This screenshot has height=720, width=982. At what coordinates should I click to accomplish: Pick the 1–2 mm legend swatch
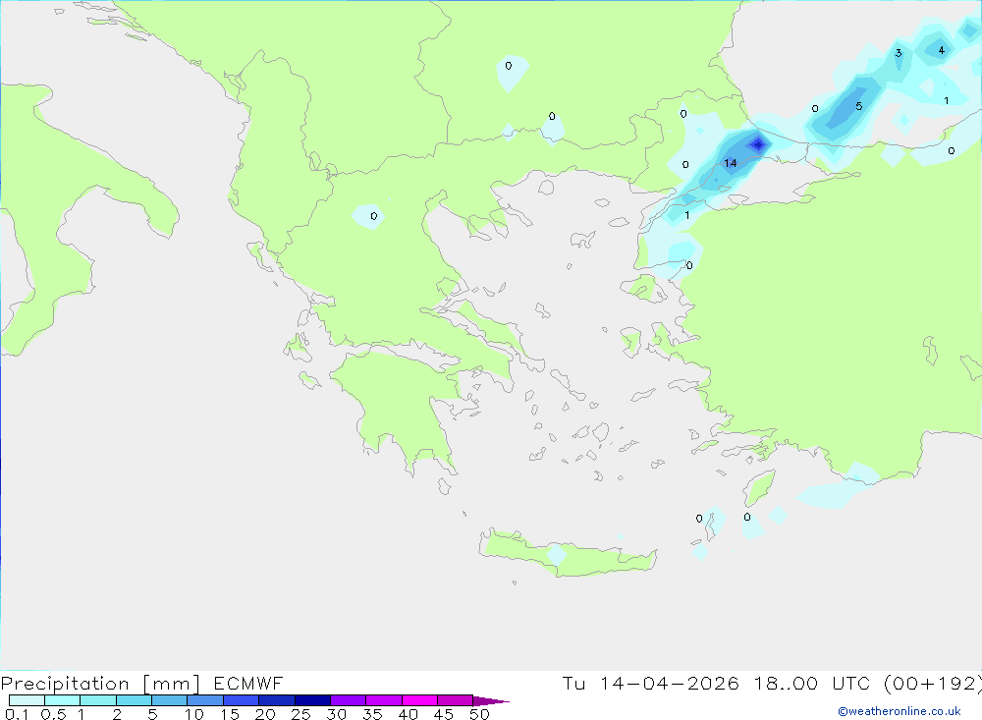pos(98,700)
